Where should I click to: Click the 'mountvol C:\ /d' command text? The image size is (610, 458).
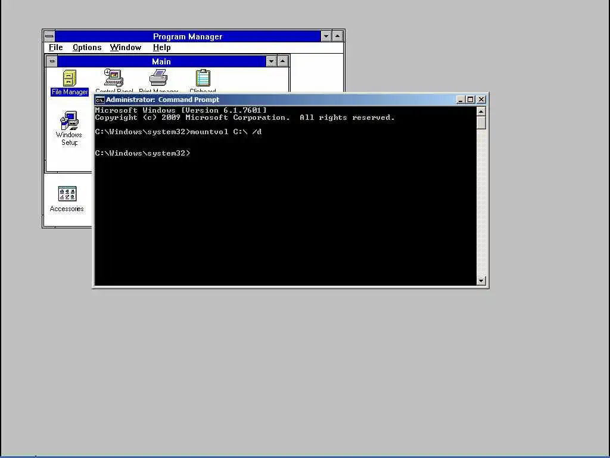tap(226, 132)
